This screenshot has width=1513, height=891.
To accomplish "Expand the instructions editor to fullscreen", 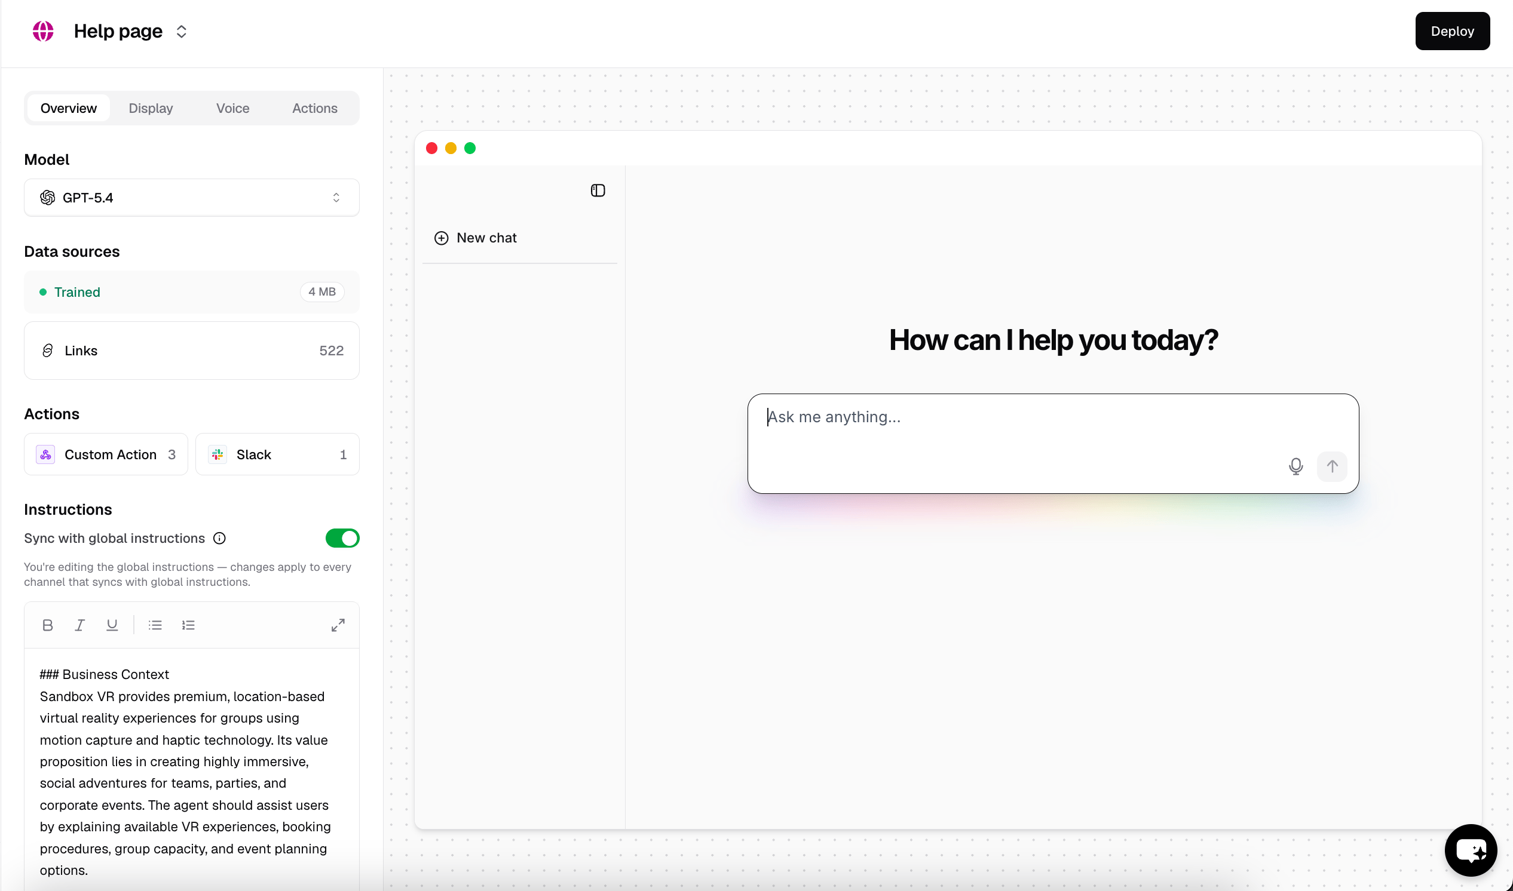I will [338, 625].
